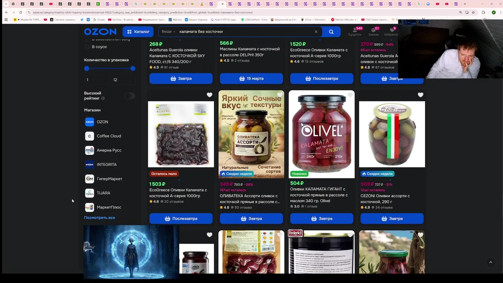Open 'CEZONI Оливки ассорти' product title
Viewport: 503px width, 283px height.
point(385,198)
